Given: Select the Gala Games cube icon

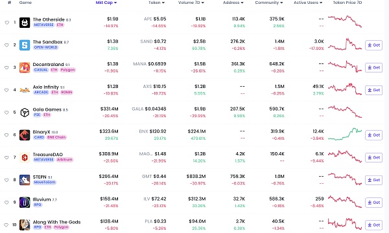Looking at the screenshot, I should [25, 113].
